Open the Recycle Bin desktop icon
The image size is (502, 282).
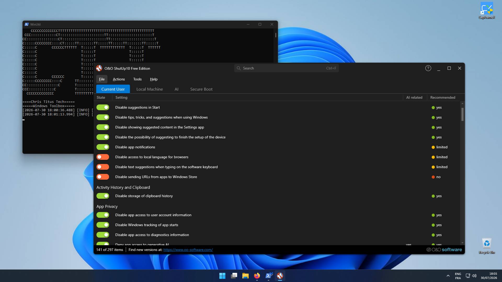487,246
